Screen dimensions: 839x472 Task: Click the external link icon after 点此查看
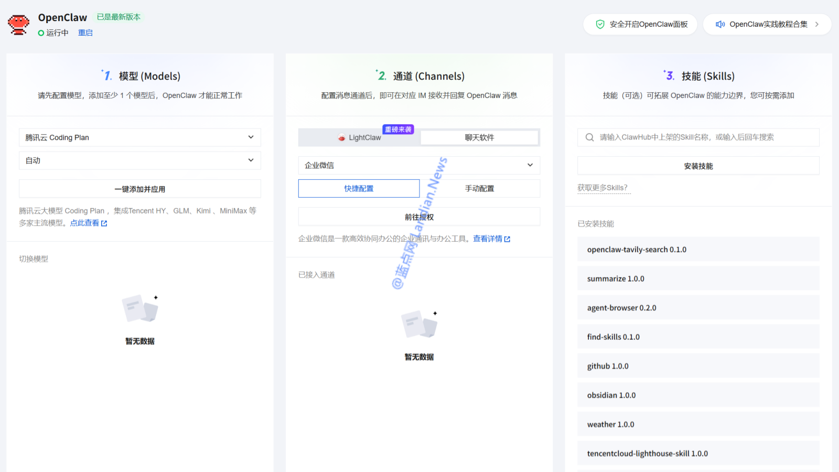click(104, 223)
